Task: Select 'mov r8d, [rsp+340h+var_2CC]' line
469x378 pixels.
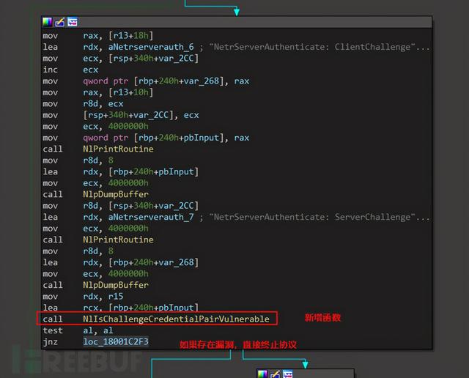Action: click(120, 206)
